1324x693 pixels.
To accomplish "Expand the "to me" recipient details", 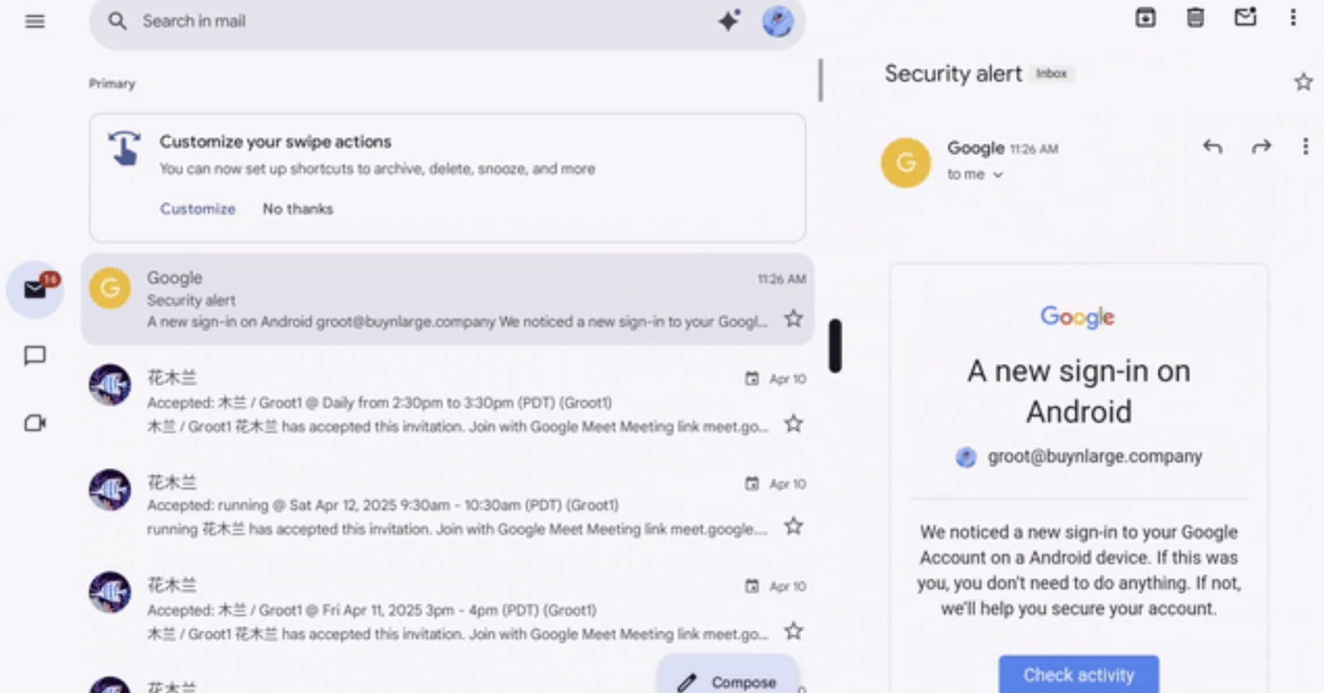I will click(998, 175).
